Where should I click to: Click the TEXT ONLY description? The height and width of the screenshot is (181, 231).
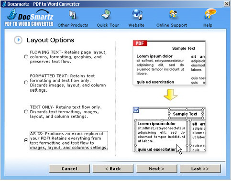(66, 112)
